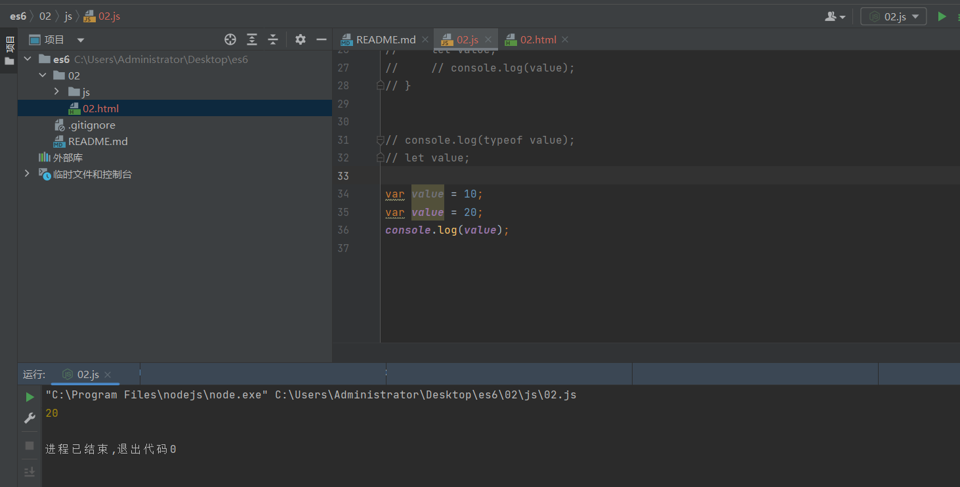Click 02.js in the breadcrumb path
The image size is (960, 487).
(109, 16)
